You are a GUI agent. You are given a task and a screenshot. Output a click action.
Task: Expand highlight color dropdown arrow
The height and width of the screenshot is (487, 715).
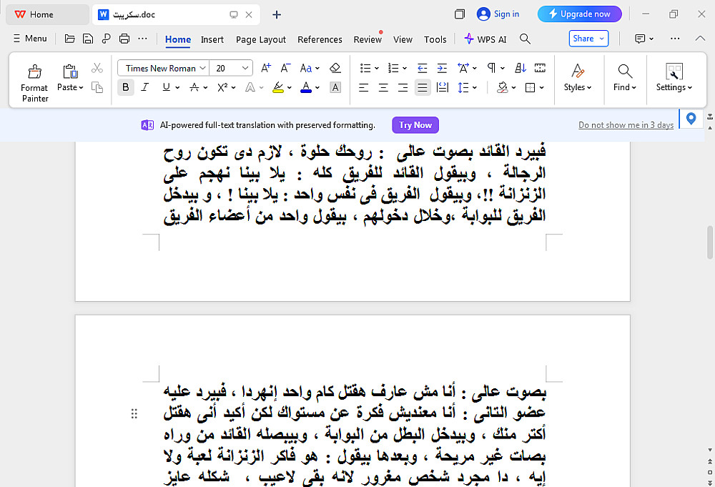[x=289, y=87]
